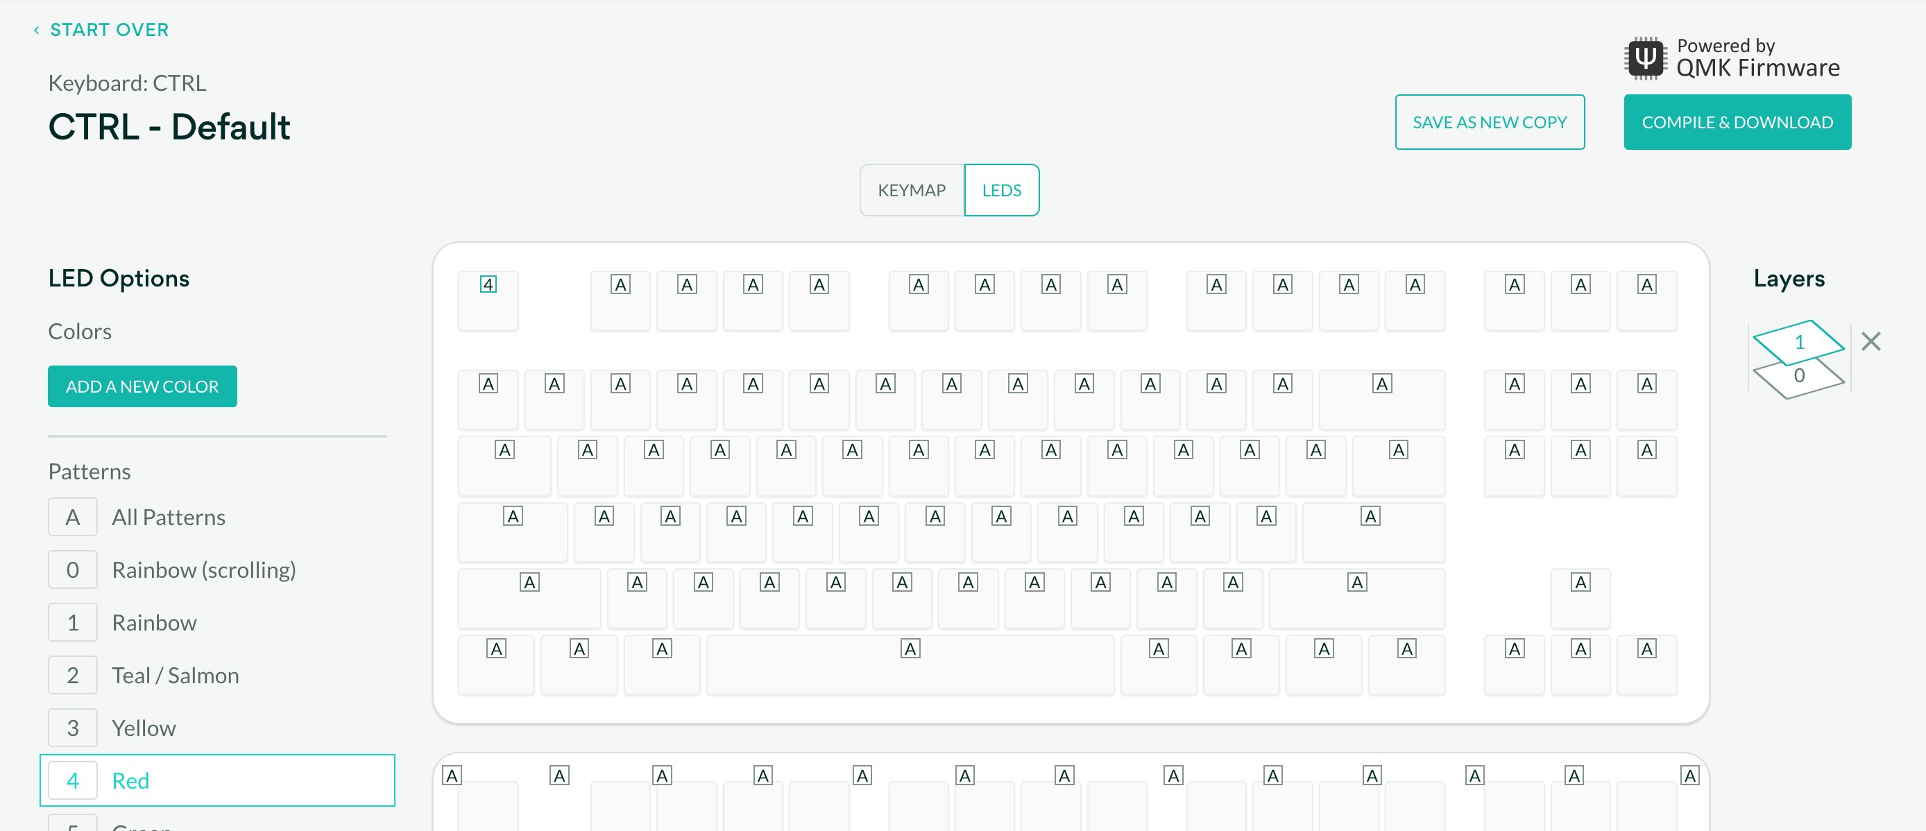Click the QMK Firmware logo
This screenshot has height=831, width=1926.
pyautogui.click(x=1645, y=58)
